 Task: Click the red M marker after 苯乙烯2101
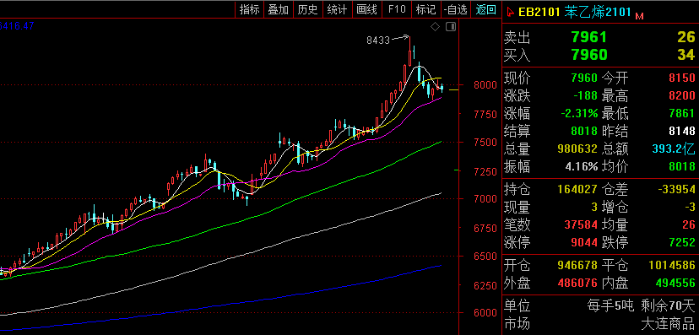pos(639,16)
